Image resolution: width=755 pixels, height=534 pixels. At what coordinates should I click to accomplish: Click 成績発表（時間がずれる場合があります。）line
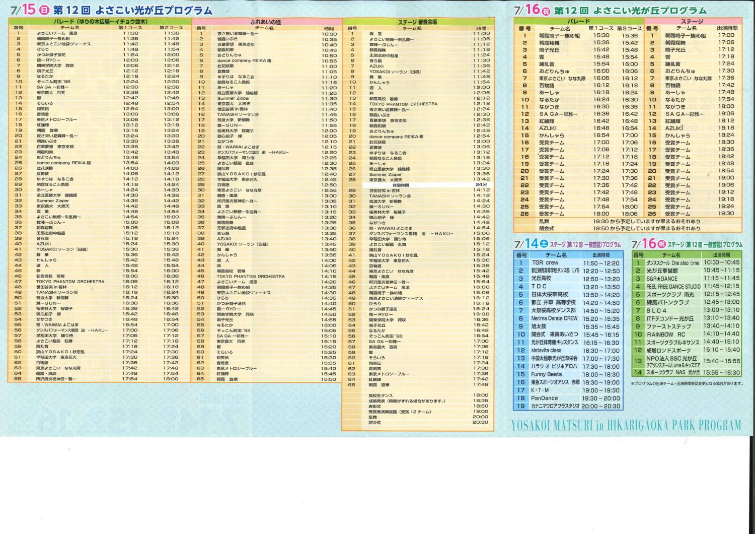coord(407,401)
